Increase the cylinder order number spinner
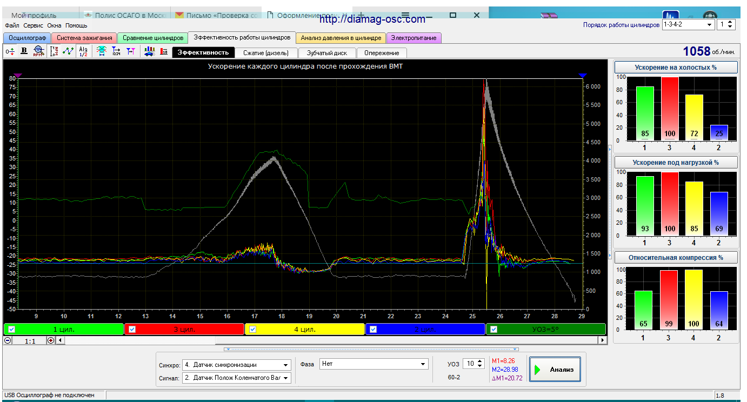 pos(731,22)
